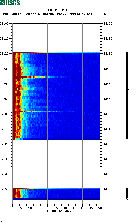Click the 35 Hz frequency tick label

click(x=74, y=208)
